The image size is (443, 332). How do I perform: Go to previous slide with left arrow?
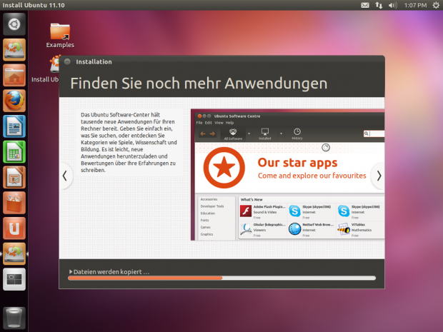pyautogui.click(x=65, y=176)
